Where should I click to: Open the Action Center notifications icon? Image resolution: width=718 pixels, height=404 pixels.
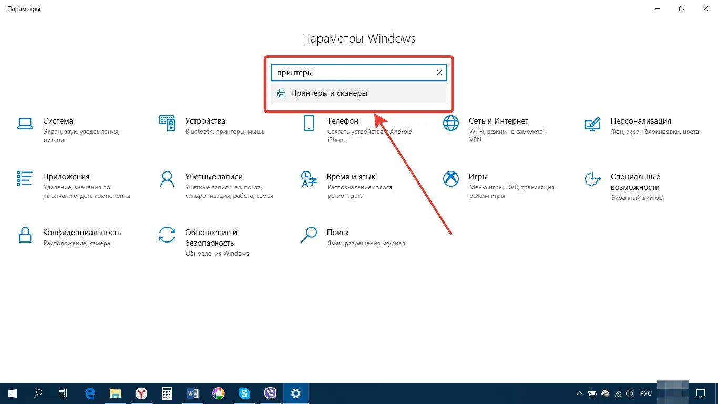(701, 393)
